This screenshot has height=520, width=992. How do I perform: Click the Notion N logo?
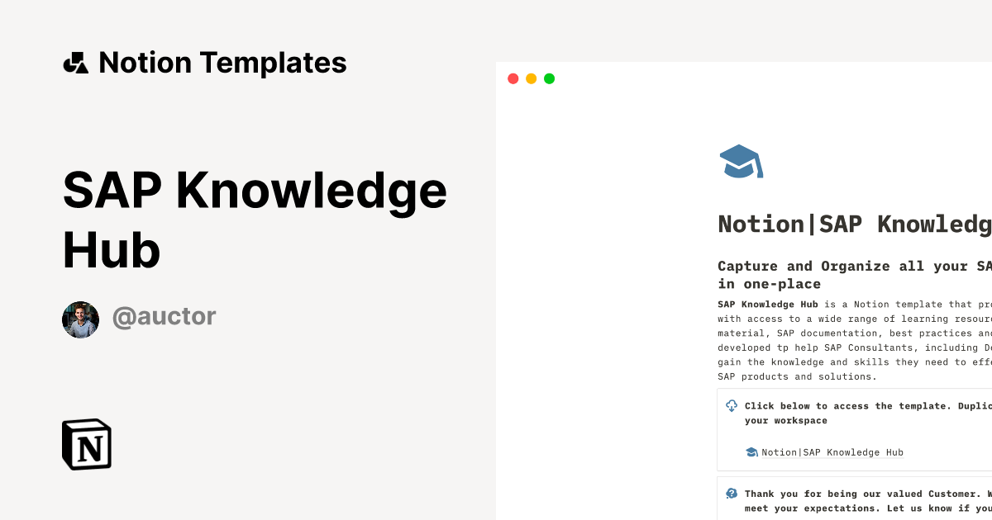85,444
